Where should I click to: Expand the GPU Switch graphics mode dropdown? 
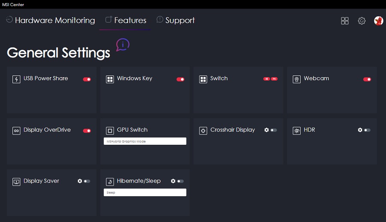(x=145, y=141)
